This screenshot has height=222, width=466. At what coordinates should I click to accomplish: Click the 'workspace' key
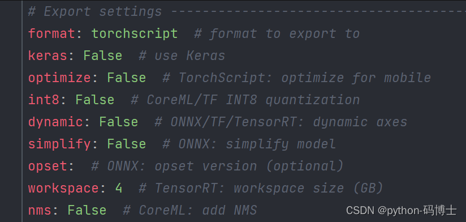(x=63, y=189)
